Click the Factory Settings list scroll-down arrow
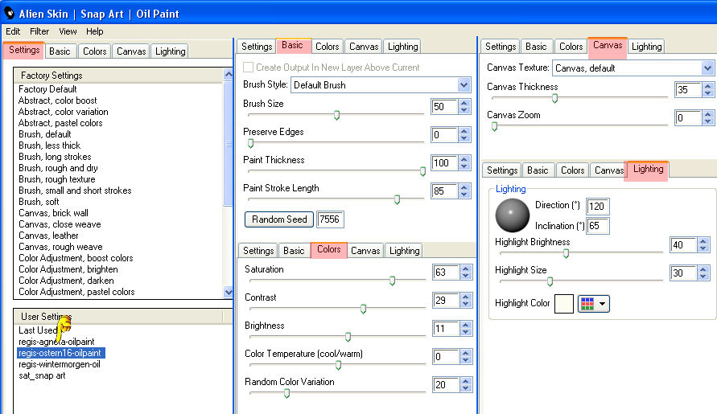The width and height of the screenshot is (717, 414). (x=229, y=292)
